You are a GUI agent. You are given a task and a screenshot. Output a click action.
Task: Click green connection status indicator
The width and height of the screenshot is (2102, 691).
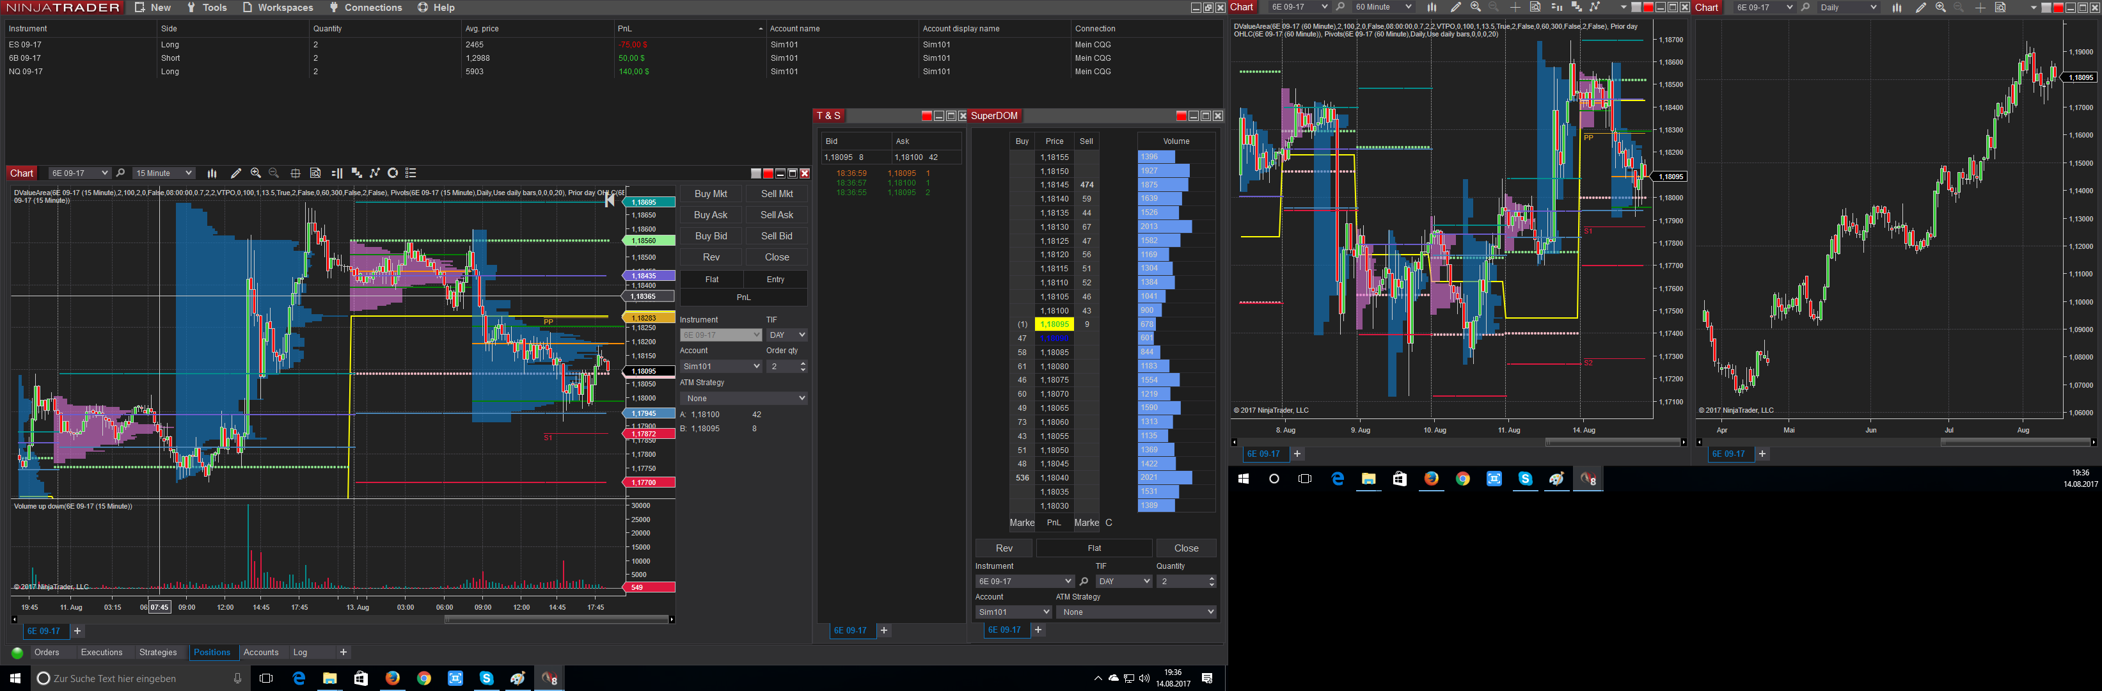17,653
